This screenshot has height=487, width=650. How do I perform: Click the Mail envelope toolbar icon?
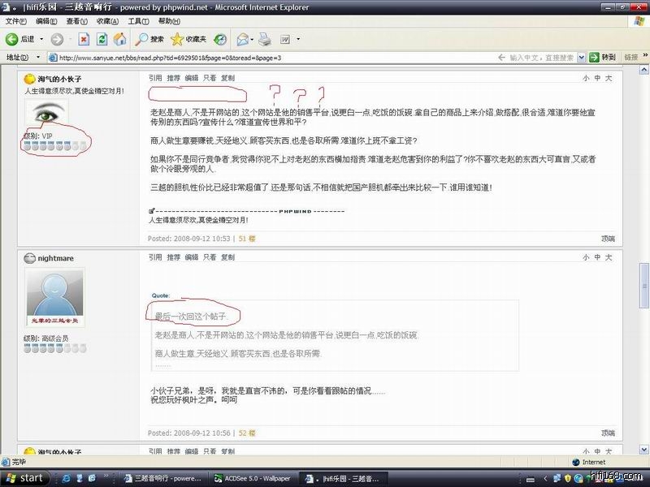point(243,39)
